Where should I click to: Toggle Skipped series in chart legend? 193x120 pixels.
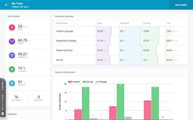(x=101, y=82)
